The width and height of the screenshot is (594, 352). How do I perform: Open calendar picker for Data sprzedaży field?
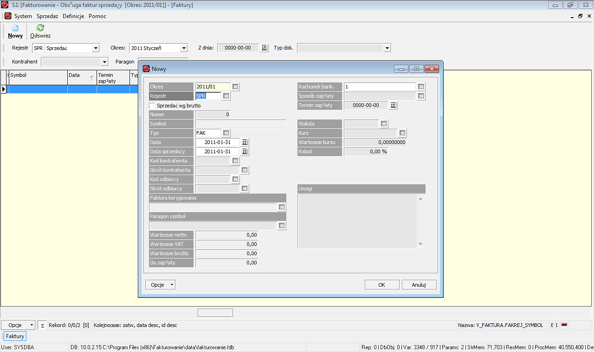[x=245, y=151]
